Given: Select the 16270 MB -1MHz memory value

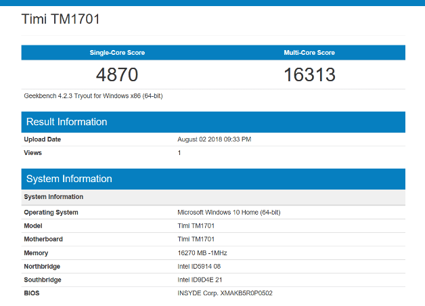Looking at the screenshot, I should (x=202, y=253).
